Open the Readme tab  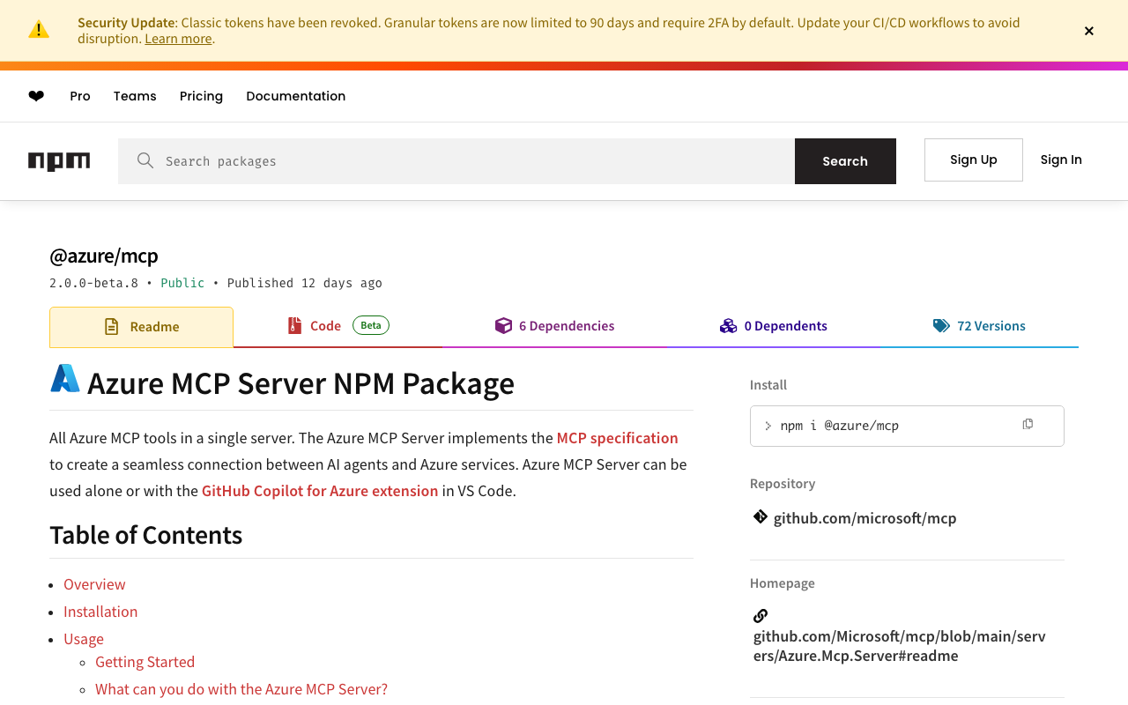click(x=142, y=327)
